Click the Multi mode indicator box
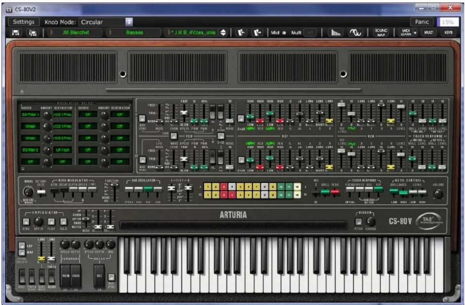The height and width of the screenshot is (305, 465). [310, 32]
